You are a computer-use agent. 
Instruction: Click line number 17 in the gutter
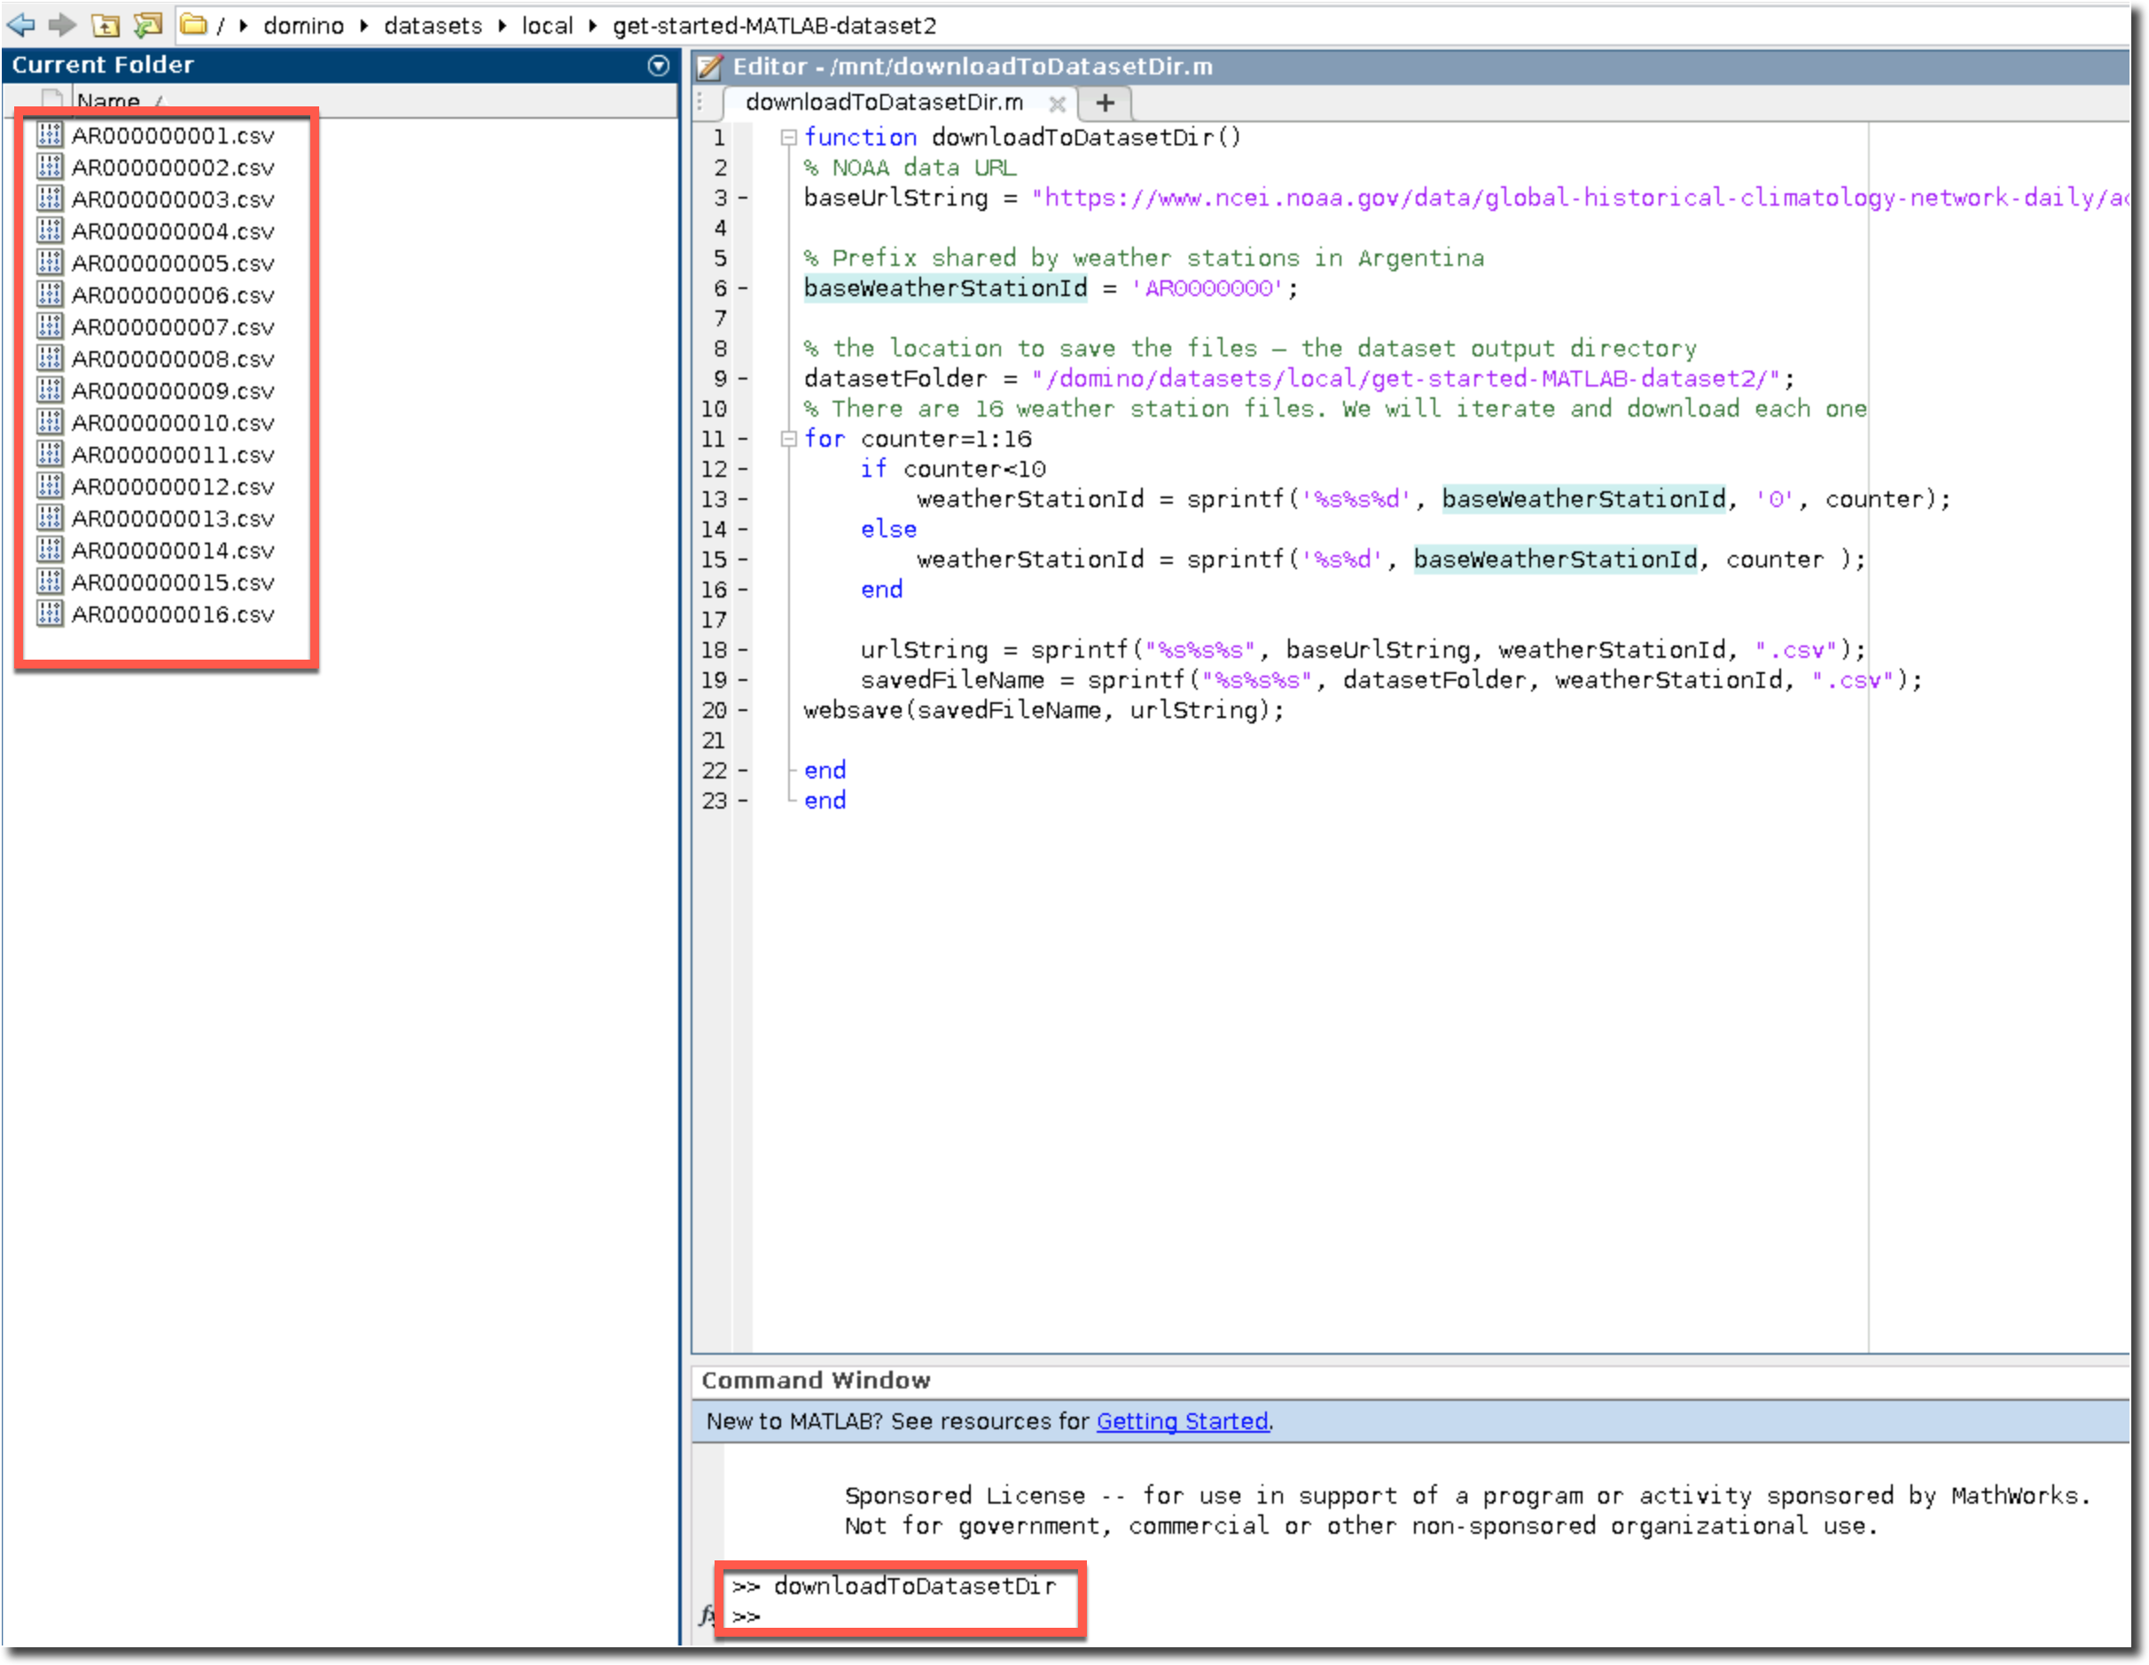(x=715, y=620)
